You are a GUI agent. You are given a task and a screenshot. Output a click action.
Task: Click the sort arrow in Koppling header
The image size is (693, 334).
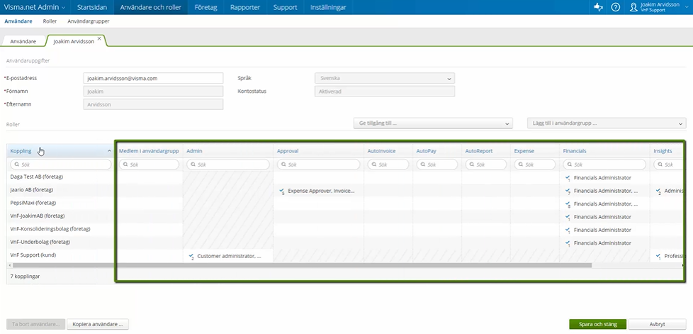pyautogui.click(x=109, y=151)
